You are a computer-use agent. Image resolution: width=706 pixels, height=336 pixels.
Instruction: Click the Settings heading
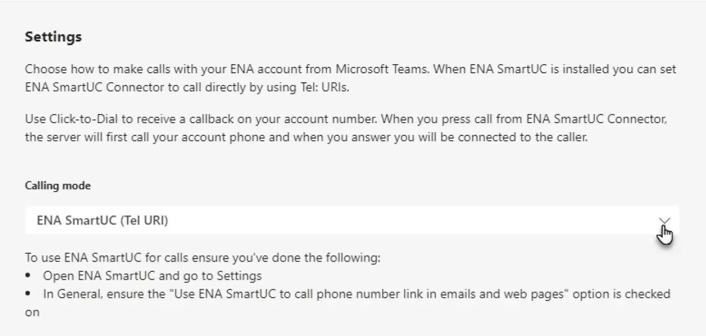(53, 36)
